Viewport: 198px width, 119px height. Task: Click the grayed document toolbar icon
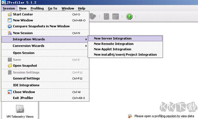pyautogui.click(x=106, y=16)
